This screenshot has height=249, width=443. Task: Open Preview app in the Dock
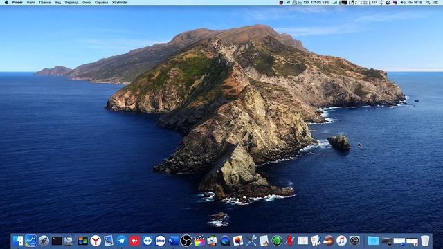109,241
